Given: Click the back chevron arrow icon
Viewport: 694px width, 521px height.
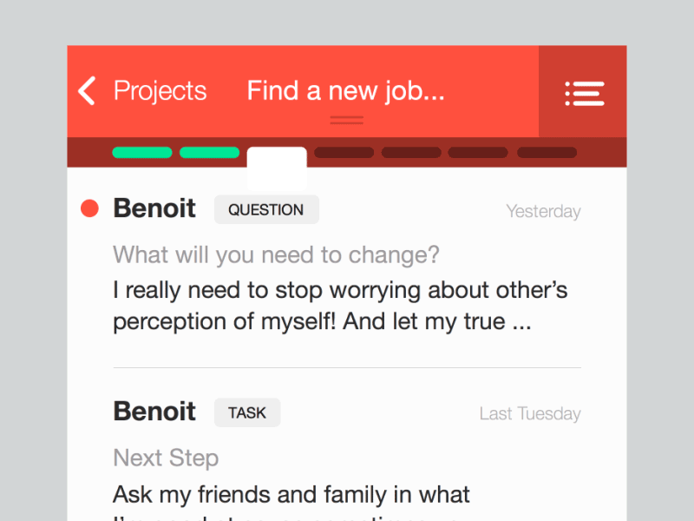Looking at the screenshot, I should pyautogui.click(x=87, y=91).
